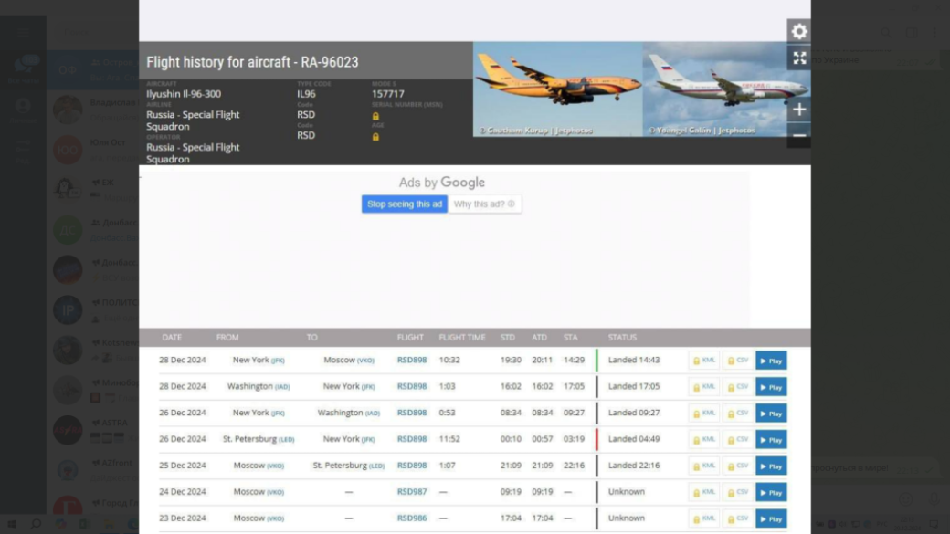The width and height of the screenshot is (950, 534).
Task: Download KML for Washington to New York flight
Action: tap(704, 387)
